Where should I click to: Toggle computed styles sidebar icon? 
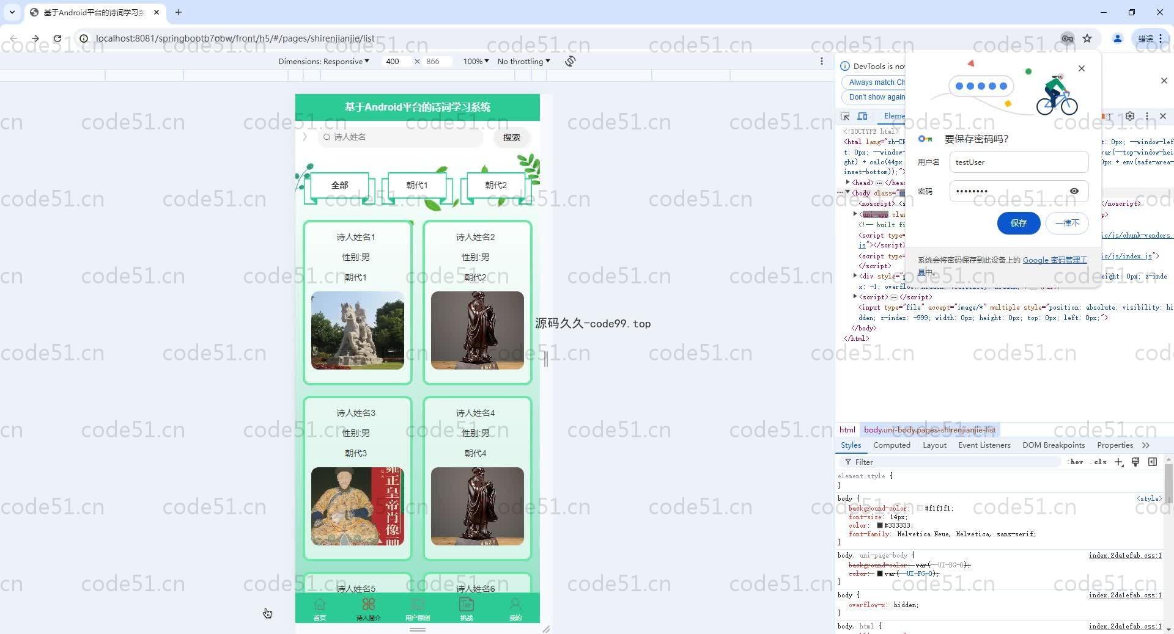click(x=1153, y=462)
